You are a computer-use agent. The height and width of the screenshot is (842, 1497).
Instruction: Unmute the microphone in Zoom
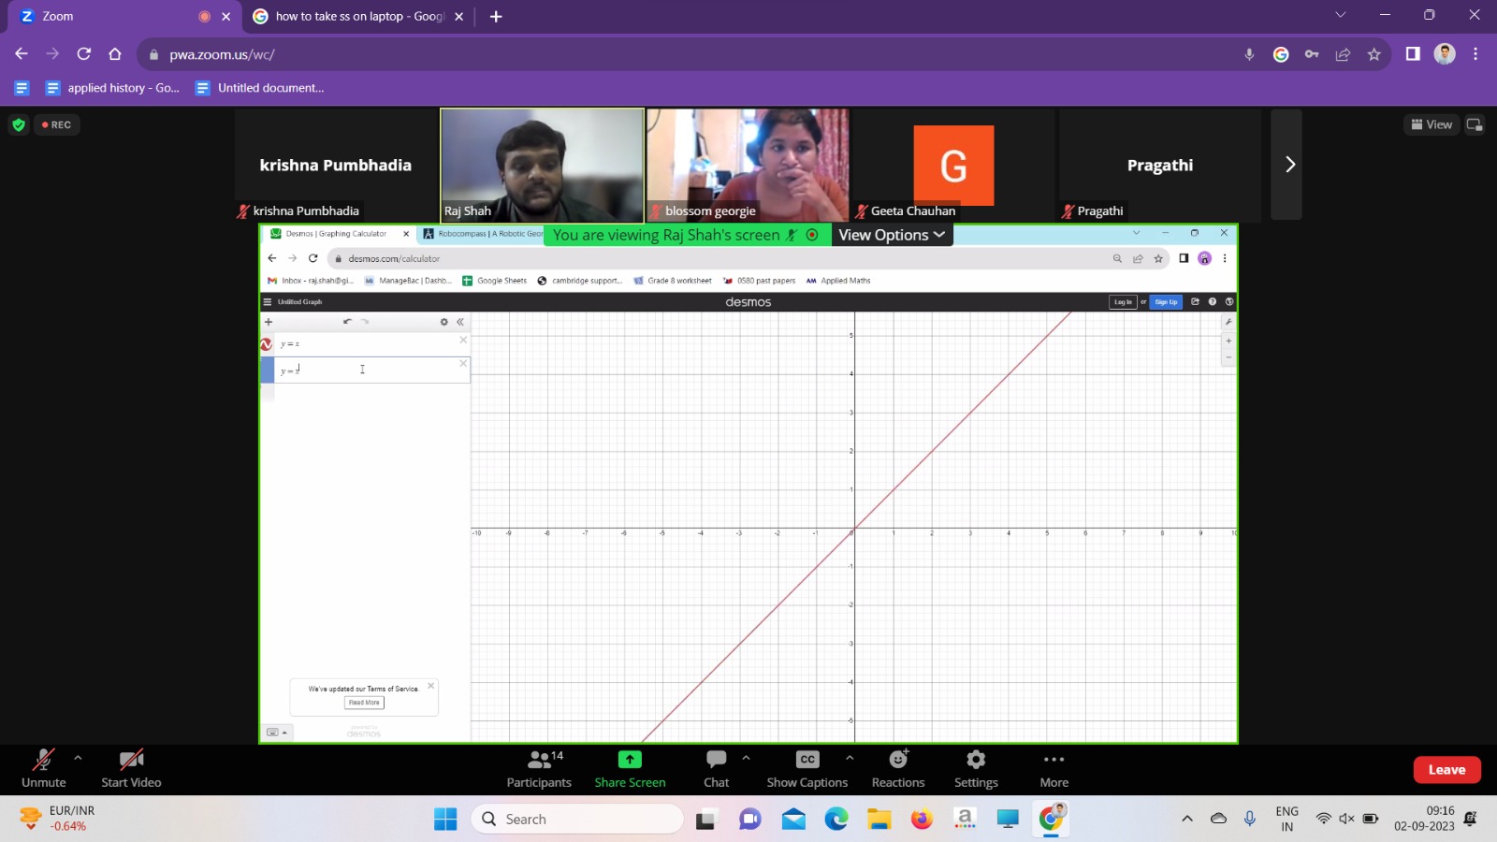[43, 769]
